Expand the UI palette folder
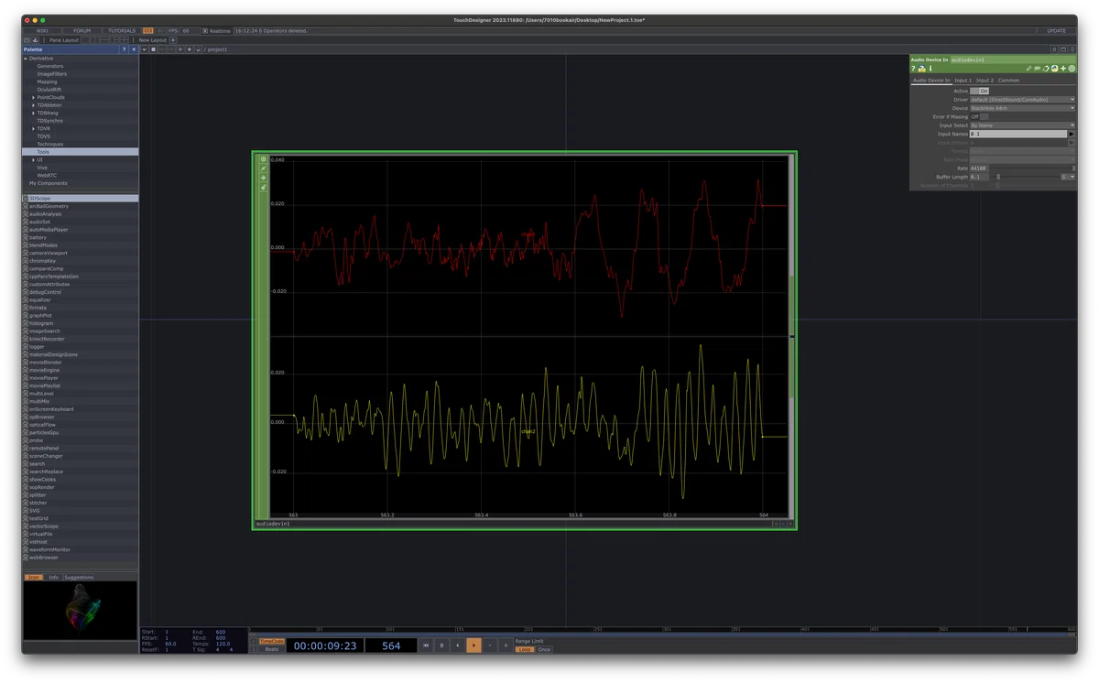The image size is (1099, 683). 34,159
